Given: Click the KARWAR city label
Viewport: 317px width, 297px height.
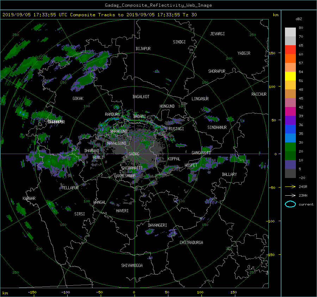Looking at the screenshot, I should [x=29, y=198].
